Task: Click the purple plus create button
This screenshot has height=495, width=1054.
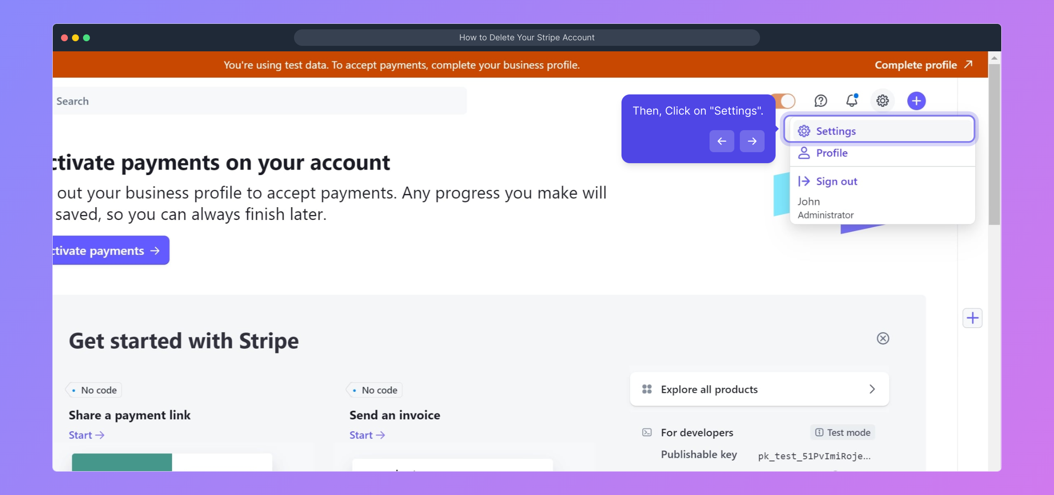Action: (916, 101)
